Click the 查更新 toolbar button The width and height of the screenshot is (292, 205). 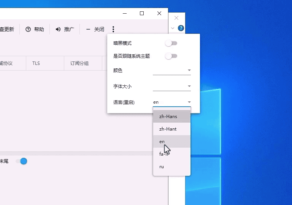[7, 29]
